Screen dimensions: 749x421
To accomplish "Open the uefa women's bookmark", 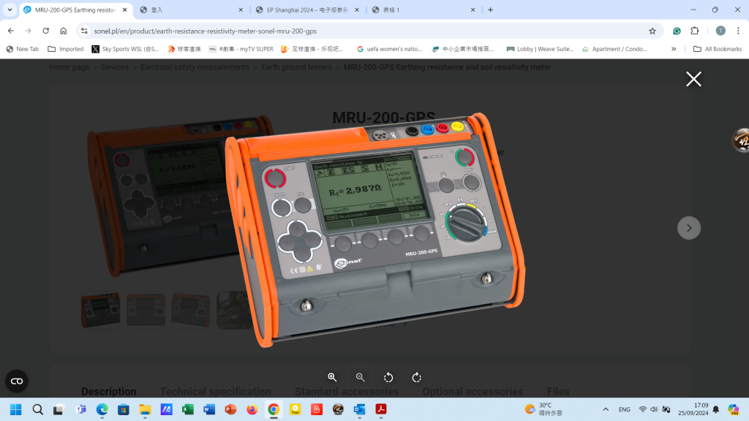I will pyautogui.click(x=389, y=49).
